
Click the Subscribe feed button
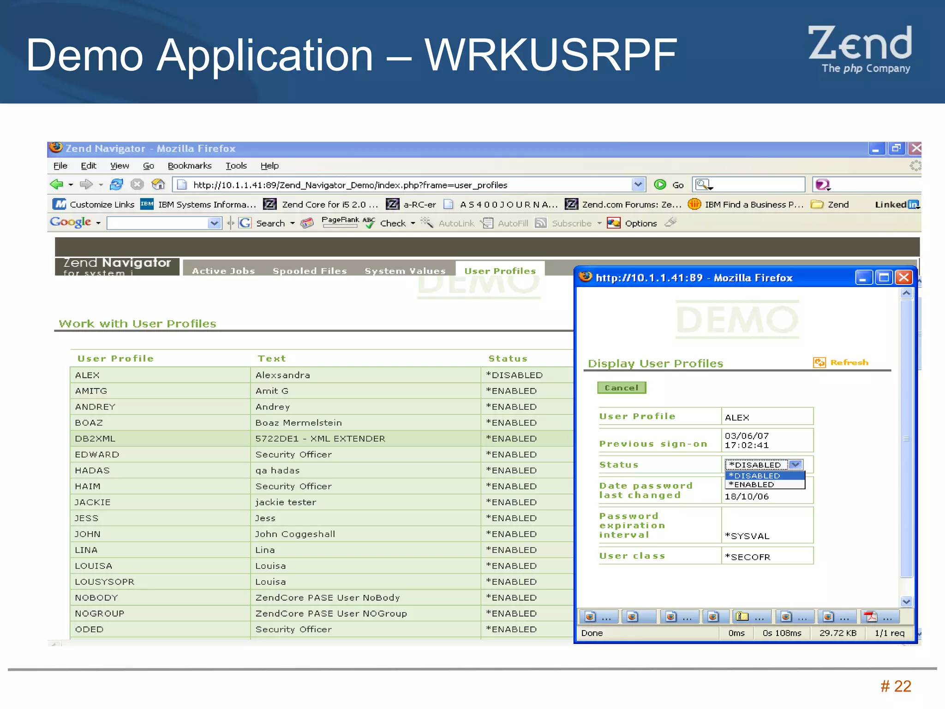(564, 223)
